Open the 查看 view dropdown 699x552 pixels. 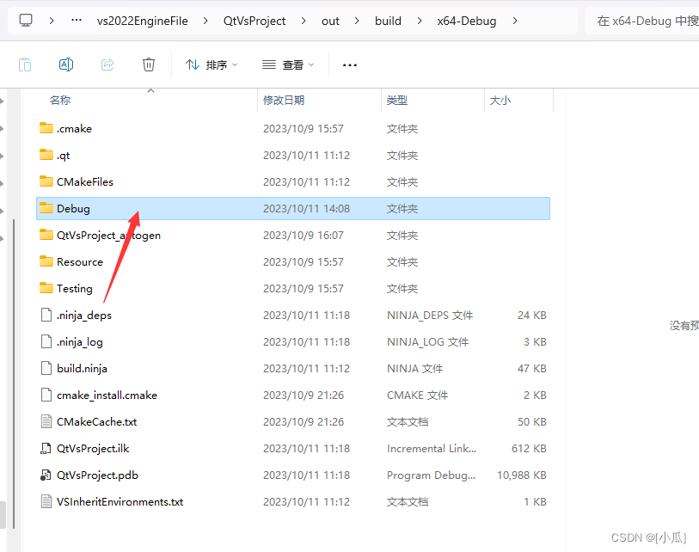(288, 65)
